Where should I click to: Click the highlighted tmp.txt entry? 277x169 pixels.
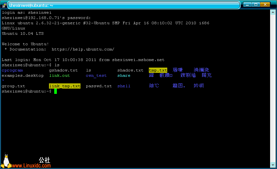click(x=158, y=70)
